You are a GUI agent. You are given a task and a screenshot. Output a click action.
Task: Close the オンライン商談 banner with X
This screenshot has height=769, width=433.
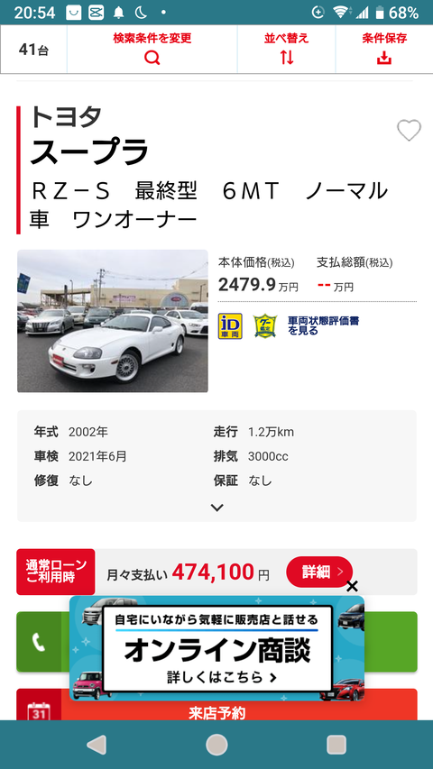tap(352, 586)
